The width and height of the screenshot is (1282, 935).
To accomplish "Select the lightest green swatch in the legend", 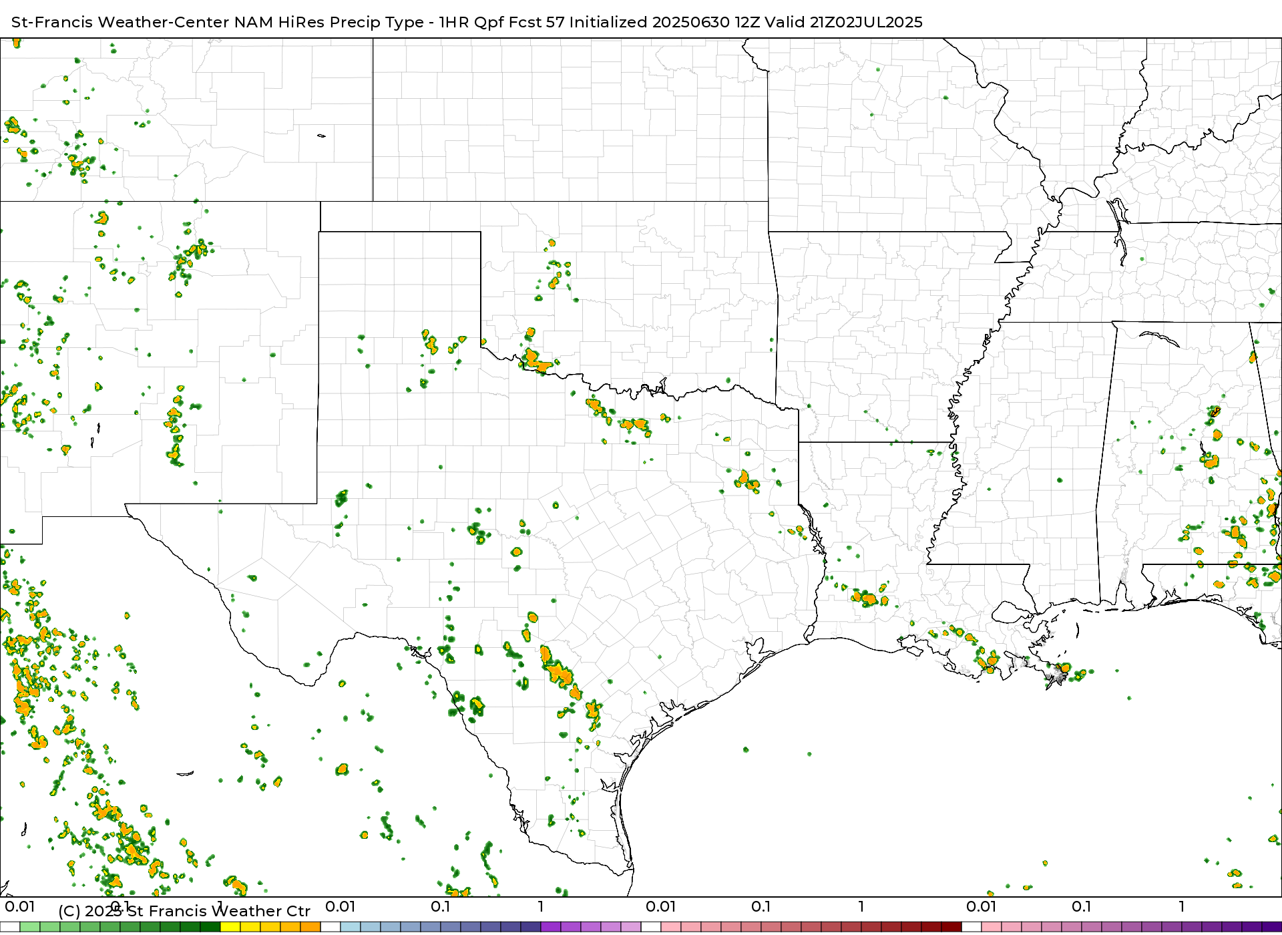I will click(30, 927).
